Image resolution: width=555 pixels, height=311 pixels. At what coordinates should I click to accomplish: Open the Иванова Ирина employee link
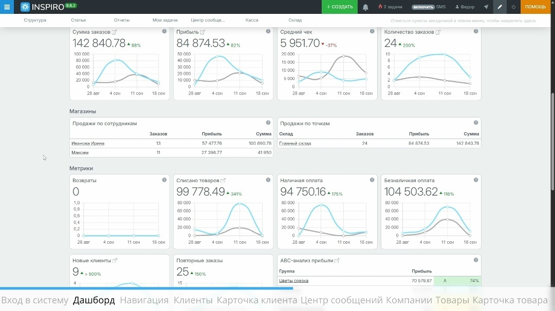88,144
